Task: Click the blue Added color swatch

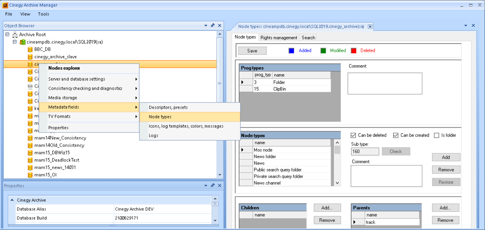Action: [x=291, y=51]
